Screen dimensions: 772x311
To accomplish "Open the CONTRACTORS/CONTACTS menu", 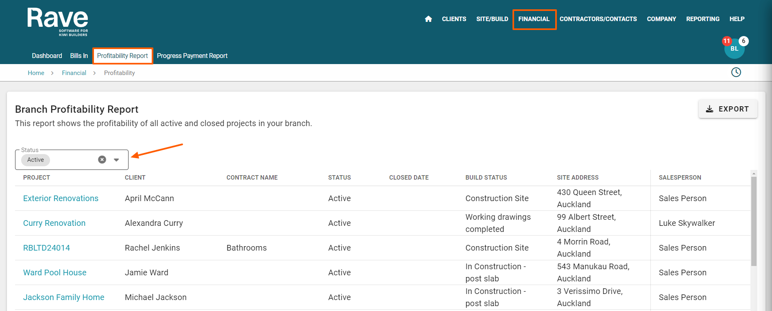I will pyautogui.click(x=598, y=19).
